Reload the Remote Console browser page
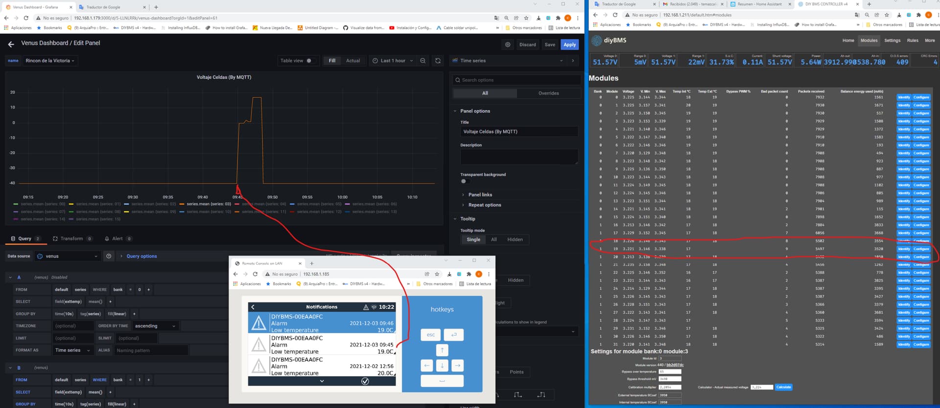940x408 pixels. pos(255,274)
